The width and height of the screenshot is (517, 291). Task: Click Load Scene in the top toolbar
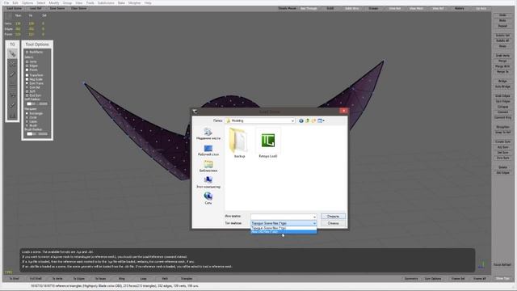point(15,8)
